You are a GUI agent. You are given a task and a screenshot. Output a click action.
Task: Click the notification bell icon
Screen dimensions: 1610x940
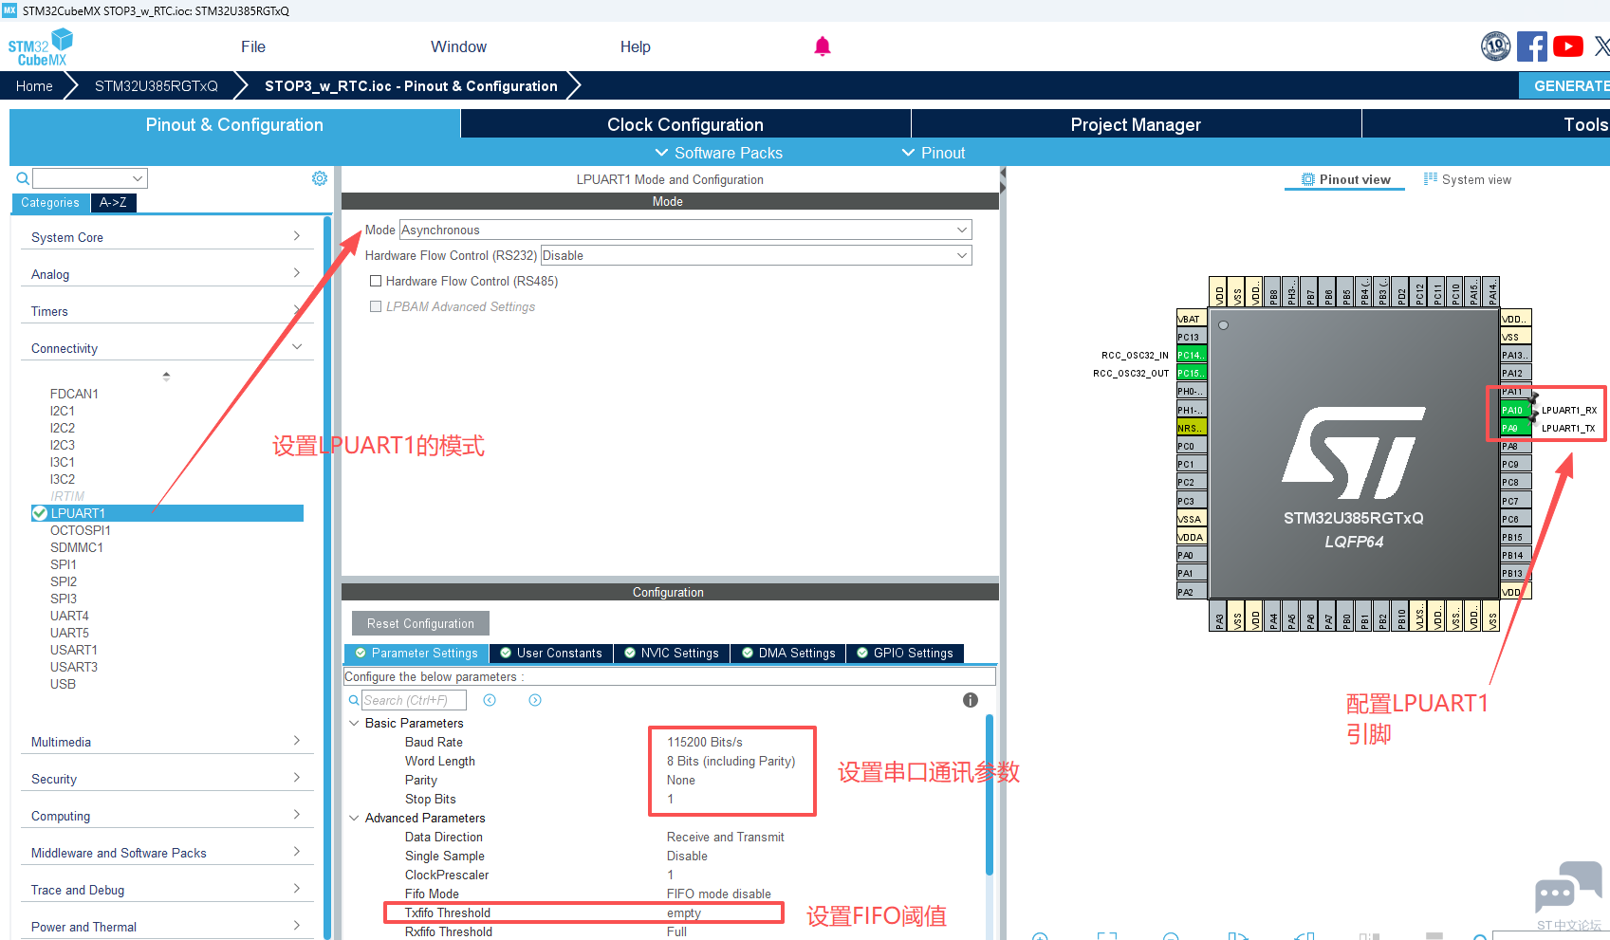pos(823,46)
